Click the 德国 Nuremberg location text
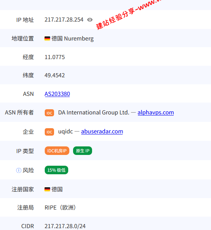Viewport: 211px width, 230px height. (73, 39)
